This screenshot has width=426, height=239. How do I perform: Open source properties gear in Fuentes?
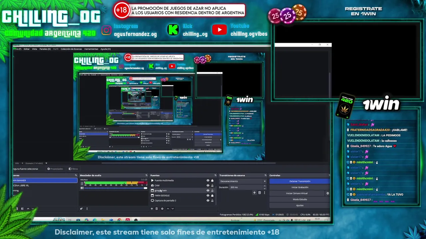[x=162, y=208]
